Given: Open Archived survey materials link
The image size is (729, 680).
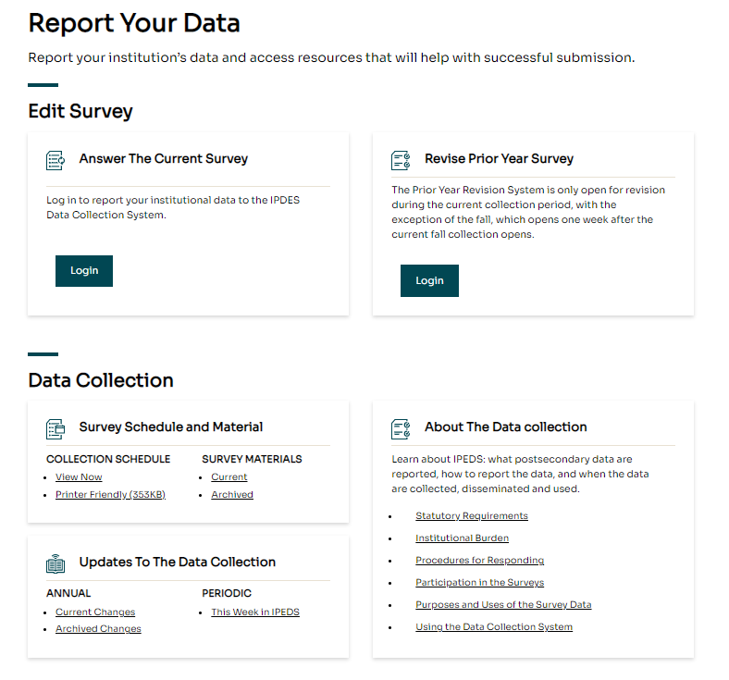Looking at the screenshot, I should (231, 495).
